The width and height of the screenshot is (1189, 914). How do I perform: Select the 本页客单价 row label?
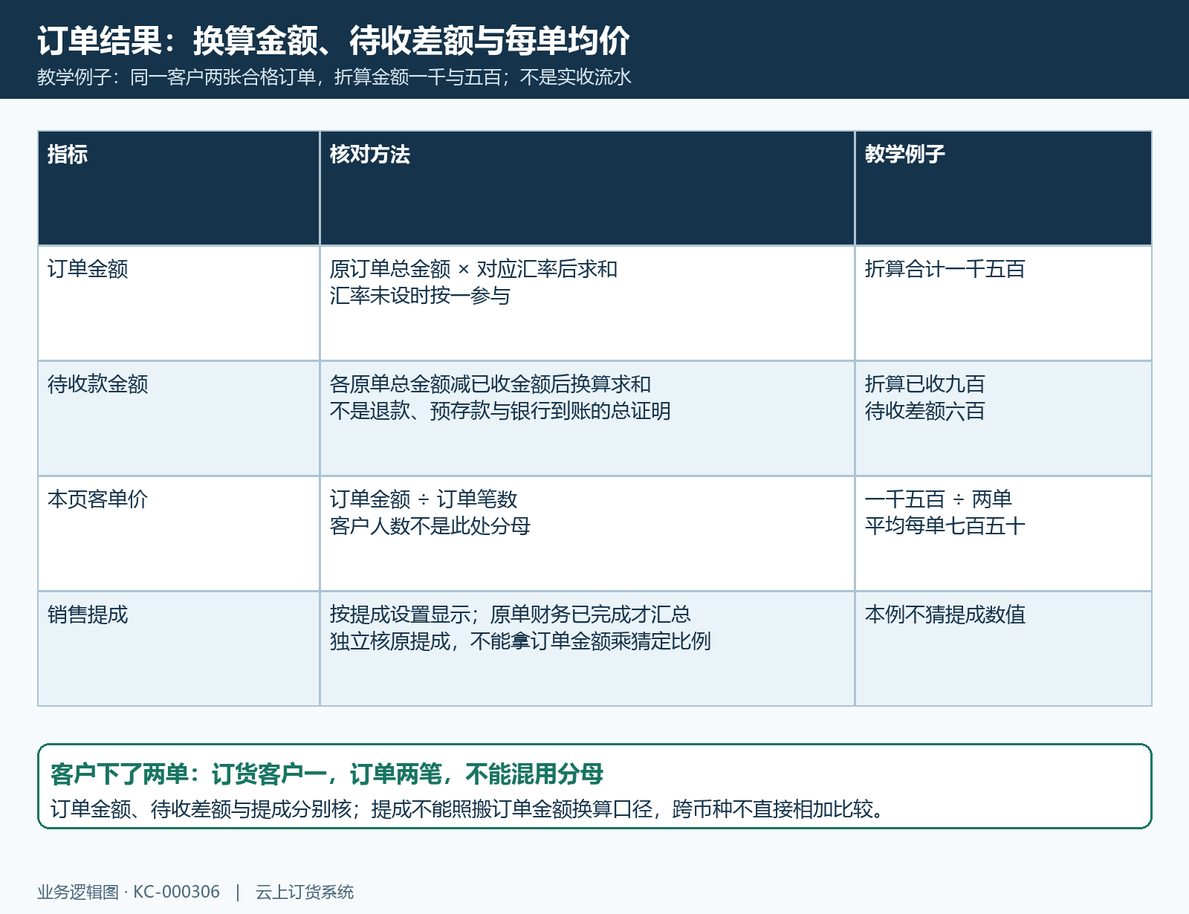click(x=98, y=499)
